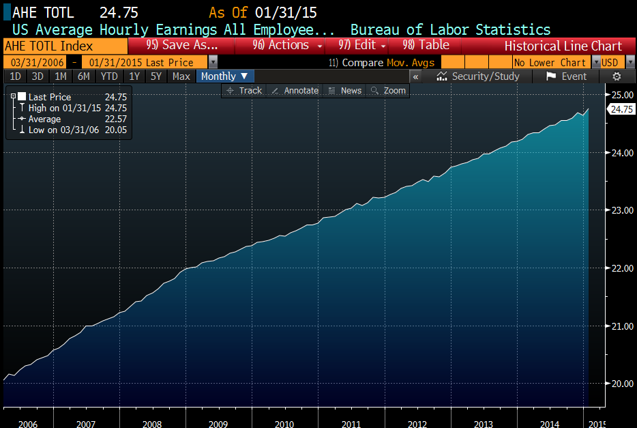This screenshot has height=428, width=637.
Task: Click the Track crosshair tool
Action: pos(231,91)
